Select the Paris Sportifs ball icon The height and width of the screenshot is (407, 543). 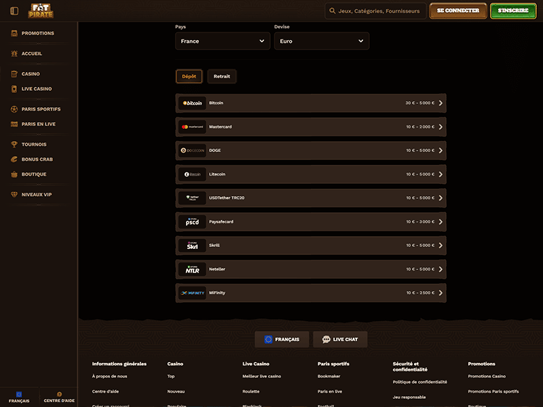14,109
